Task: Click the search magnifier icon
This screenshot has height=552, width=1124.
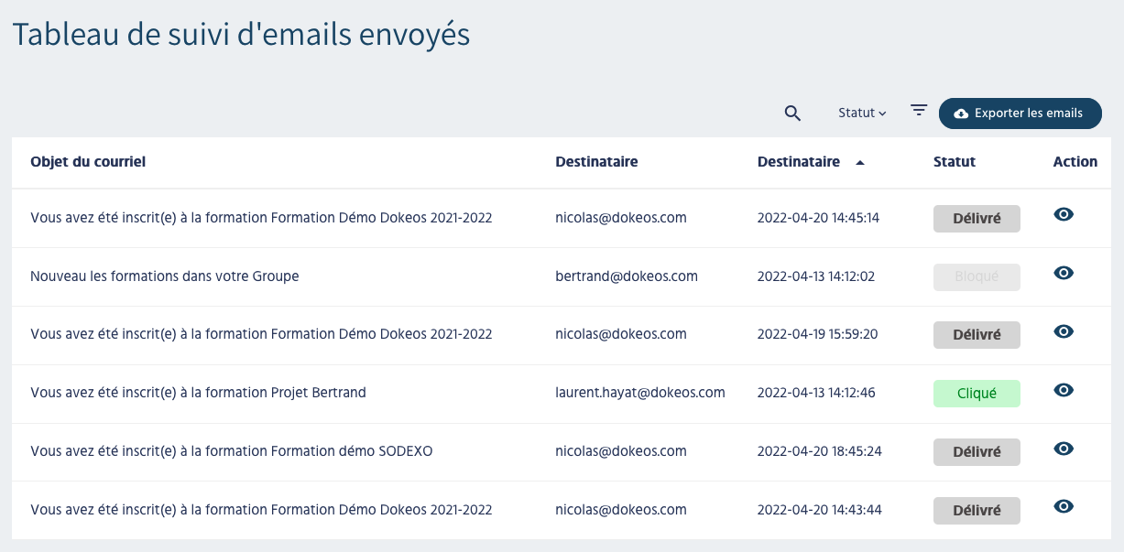Action: [x=792, y=114]
